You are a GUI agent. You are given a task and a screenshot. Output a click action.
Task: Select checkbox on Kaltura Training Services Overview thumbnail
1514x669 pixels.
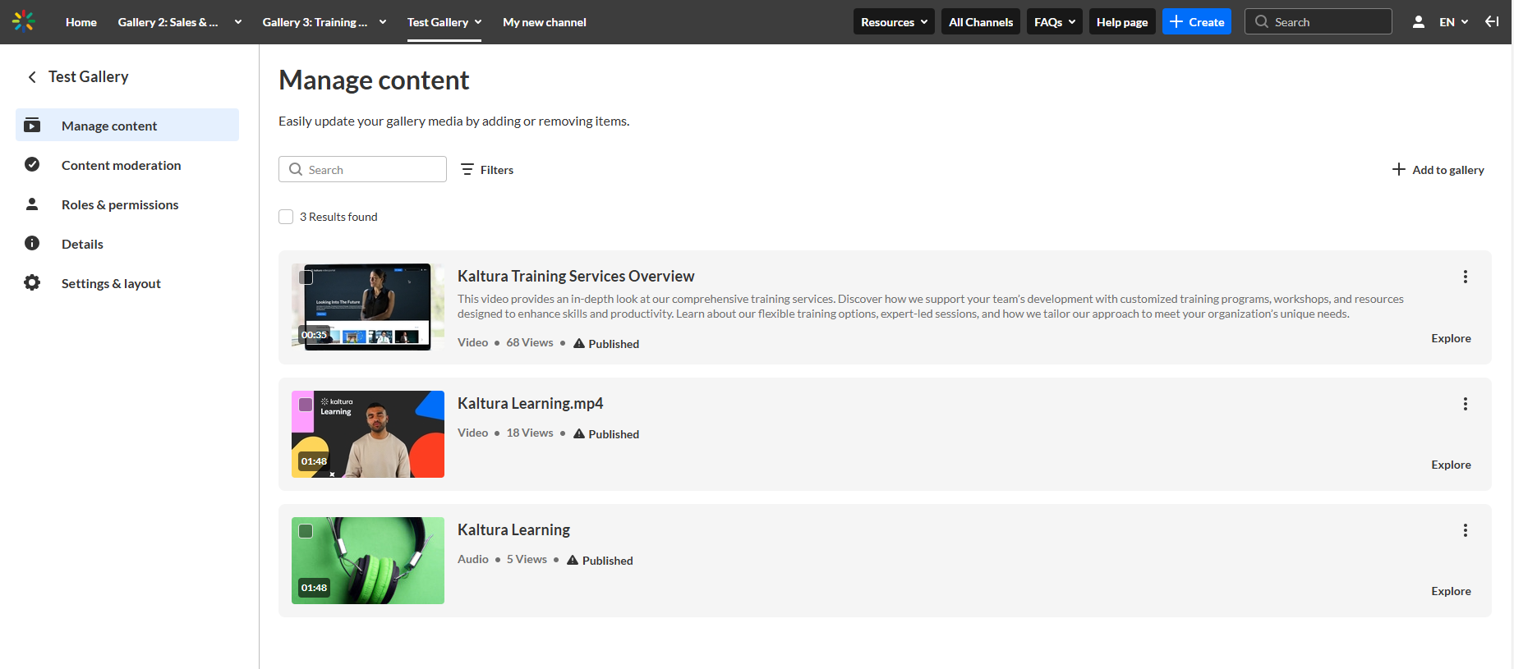(x=306, y=277)
